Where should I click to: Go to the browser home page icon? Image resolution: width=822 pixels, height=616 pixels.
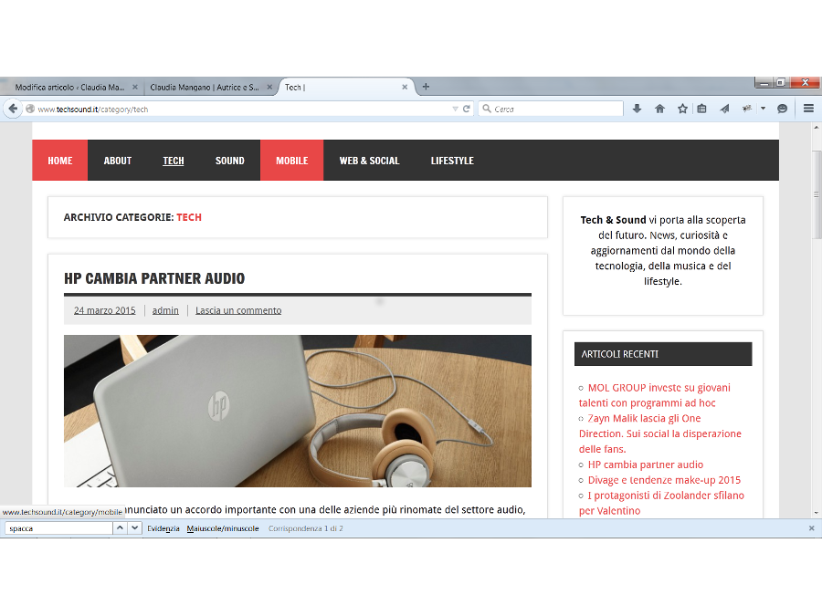pyautogui.click(x=659, y=109)
